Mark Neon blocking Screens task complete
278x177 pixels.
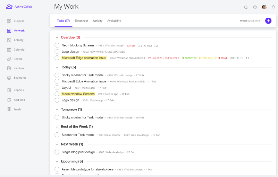pos(57,45)
